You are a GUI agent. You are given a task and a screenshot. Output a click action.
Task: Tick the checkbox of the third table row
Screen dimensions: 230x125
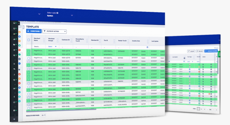pyautogui.click(x=29, y=58)
